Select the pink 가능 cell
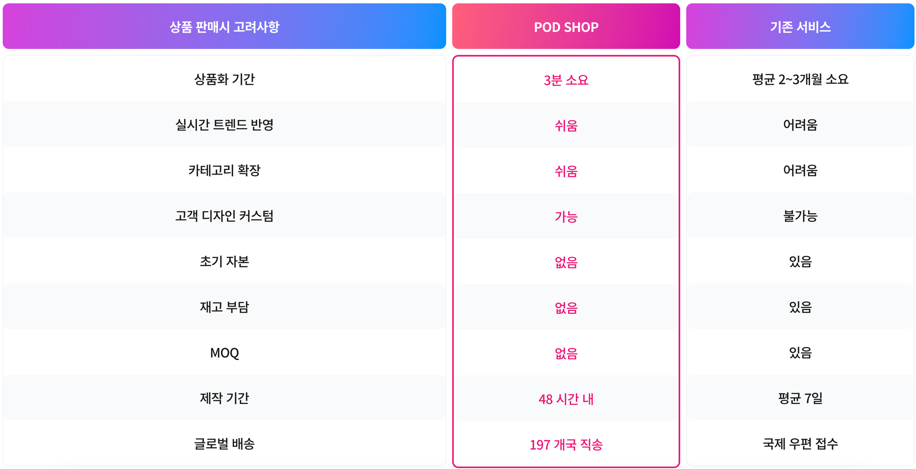The image size is (916, 469). [566, 216]
